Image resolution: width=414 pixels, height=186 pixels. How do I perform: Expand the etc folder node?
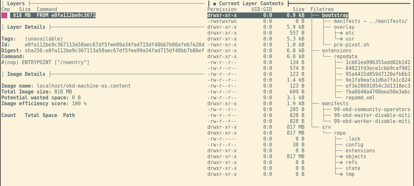coord(341,33)
